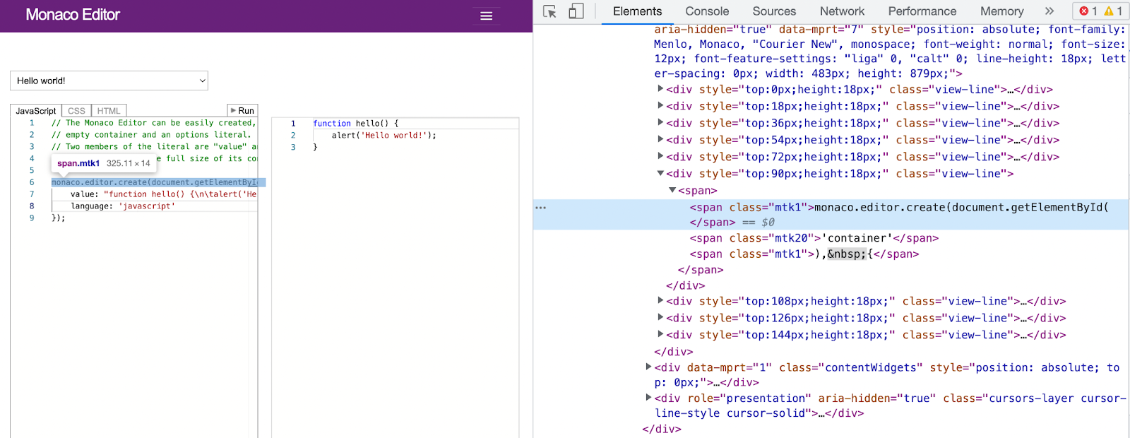
Task: Select the CSS editor tab
Action: pos(76,111)
